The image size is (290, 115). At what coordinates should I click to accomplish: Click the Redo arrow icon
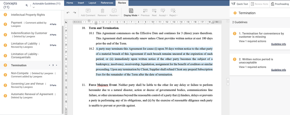74,13
